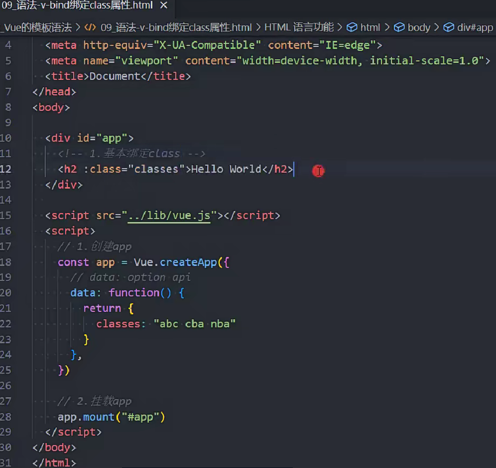The width and height of the screenshot is (496, 468).
Task: Click the opening <script> tag on line 16
Action: pyautogui.click(x=70, y=231)
